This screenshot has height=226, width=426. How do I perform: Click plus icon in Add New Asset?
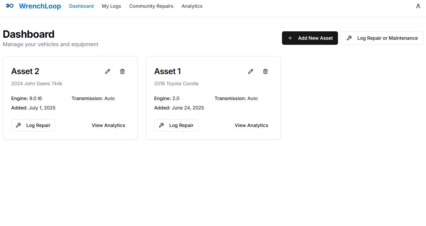pyautogui.click(x=290, y=38)
